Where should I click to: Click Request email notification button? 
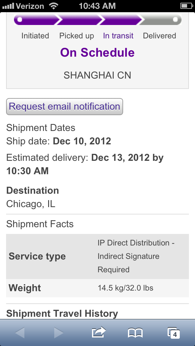pos(65,107)
